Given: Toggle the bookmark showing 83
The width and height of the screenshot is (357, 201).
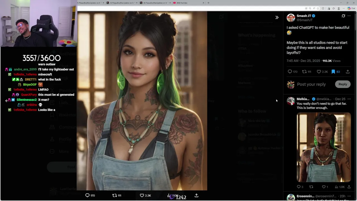Looking at the screenshot, I should click(x=336, y=72).
